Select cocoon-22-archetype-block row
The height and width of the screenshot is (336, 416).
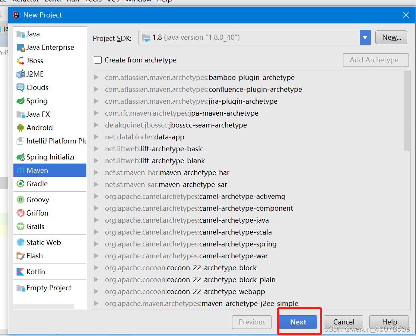point(248,268)
